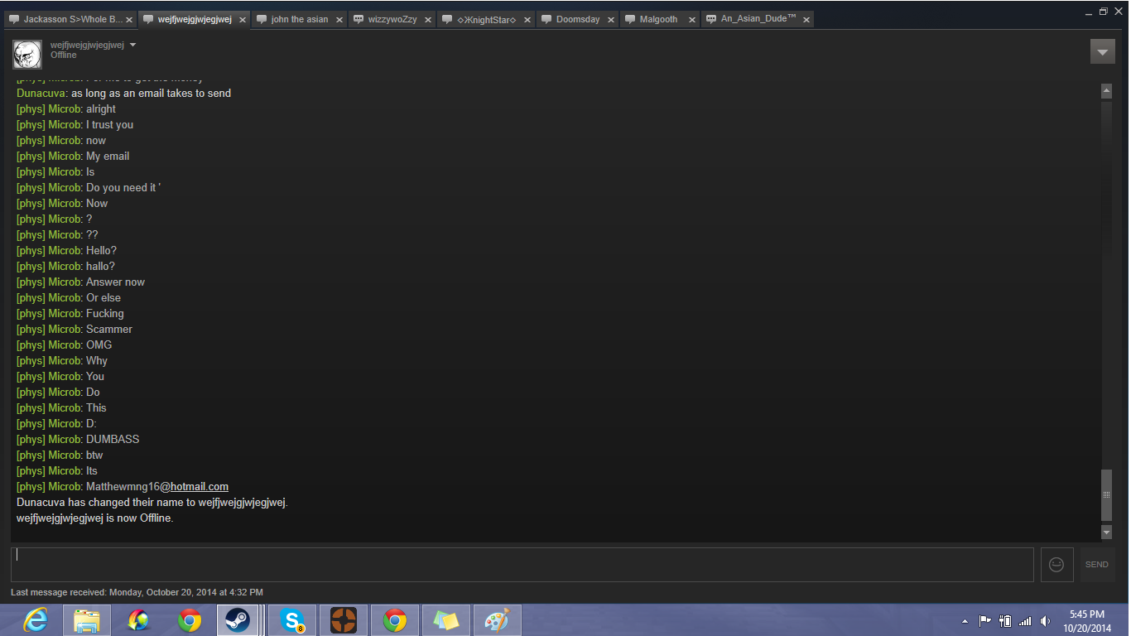Viewport: 1131px width, 636px height.
Task: Click the hotmail.com link in chat
Action: click(x=199, y=486)
